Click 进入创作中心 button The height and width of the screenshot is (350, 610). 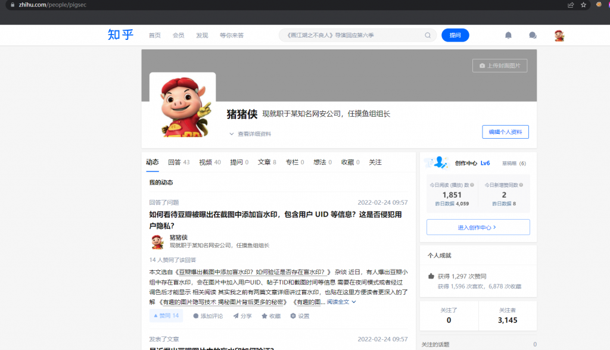click(478, 227)
